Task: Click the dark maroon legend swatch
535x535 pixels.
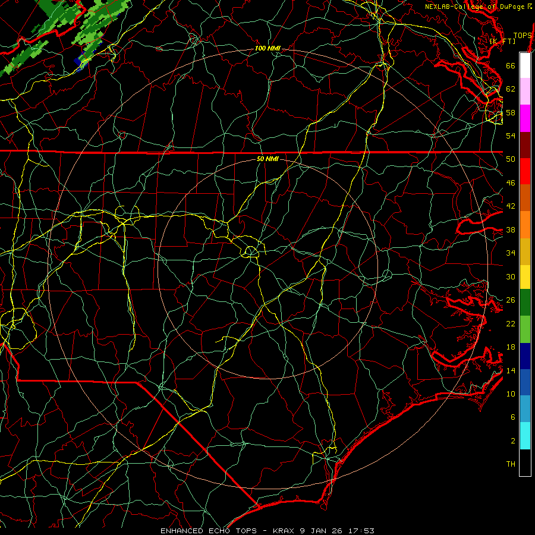Action: [525, 146]
